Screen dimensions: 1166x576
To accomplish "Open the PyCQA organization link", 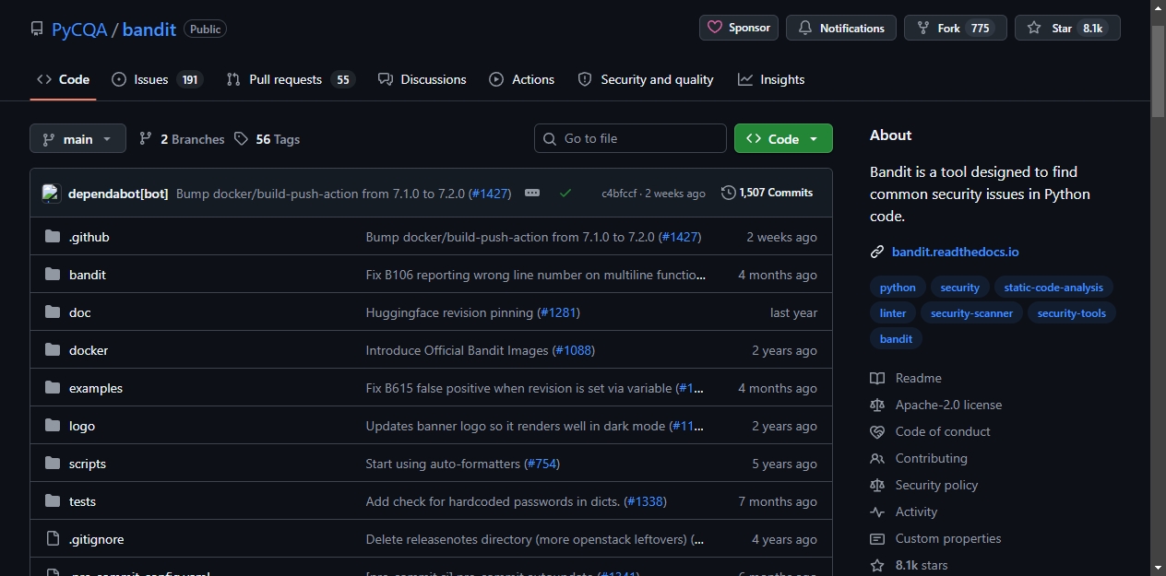I will (x=79, y=29).
